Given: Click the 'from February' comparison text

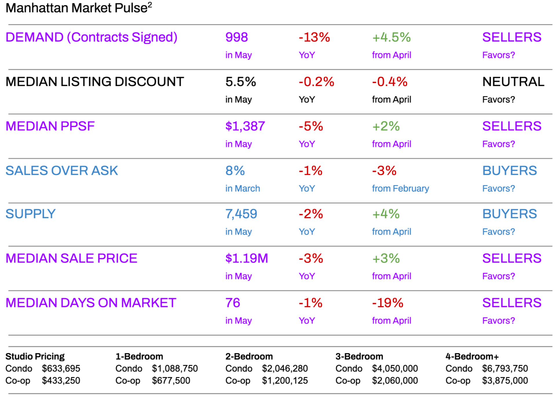Looking at the screenshot, I should (400, 188).
